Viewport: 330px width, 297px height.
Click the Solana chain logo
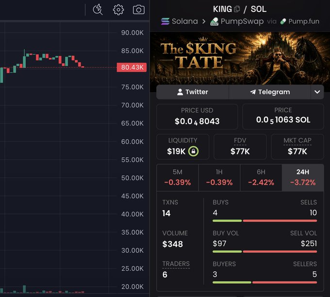coord(165,21)
